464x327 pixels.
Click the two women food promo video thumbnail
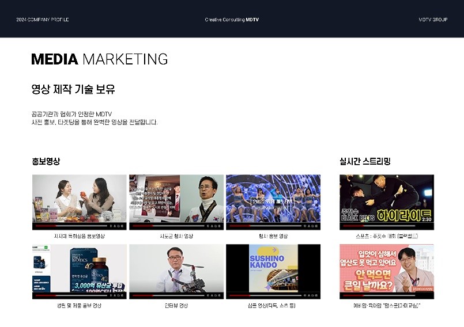(x=79, y=199)
